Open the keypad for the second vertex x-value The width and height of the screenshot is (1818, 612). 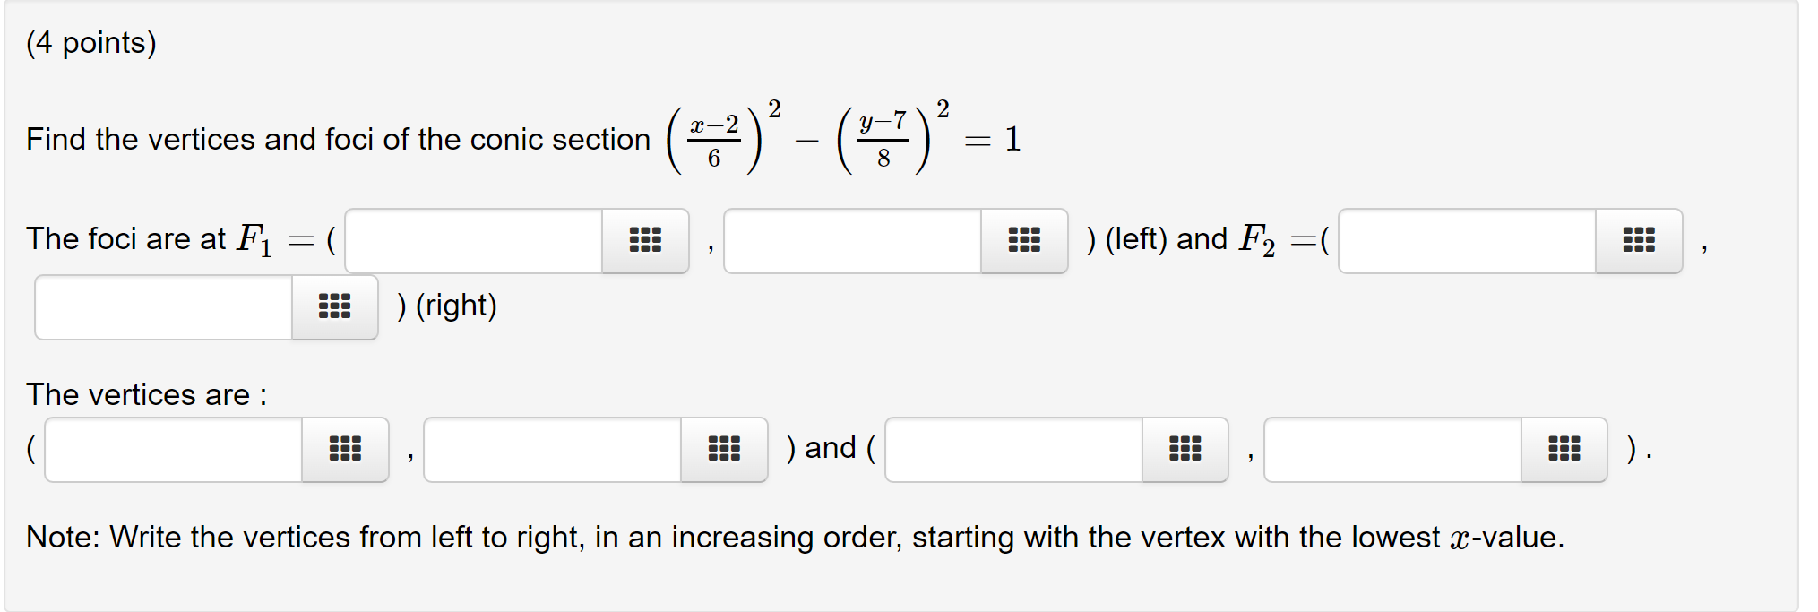1184,449
